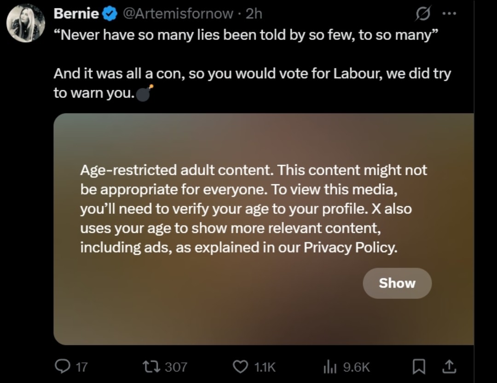The image size is (497, 383).
Task: Click the 1.1K likes count
Action: tap(265, 367)
